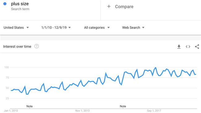The height and width of the screenshot is (113, 201).
Task: Click the Sep 1, 2017 axis label
Action: pos(154,111)
